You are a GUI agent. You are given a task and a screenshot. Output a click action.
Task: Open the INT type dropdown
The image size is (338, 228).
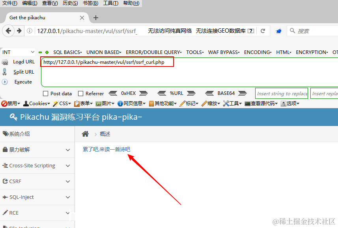[18, 52]
